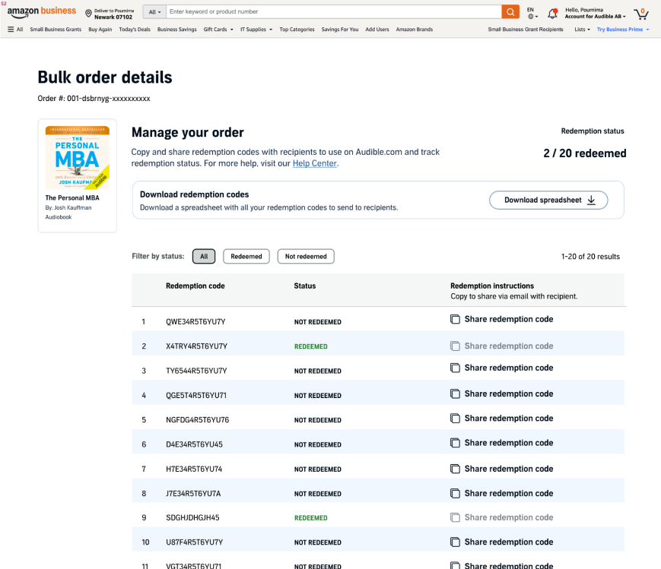Open Top Categories nav item
The width and height of the screenshot is (661, 569).
click(x=297, y=30)
